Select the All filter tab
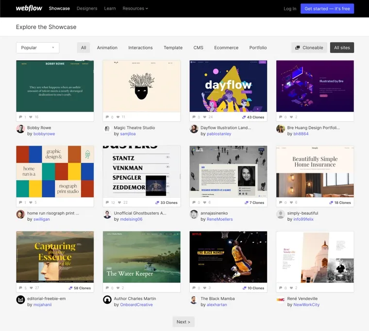The height and width of the screenshot is (331, 369). [84, 48]
